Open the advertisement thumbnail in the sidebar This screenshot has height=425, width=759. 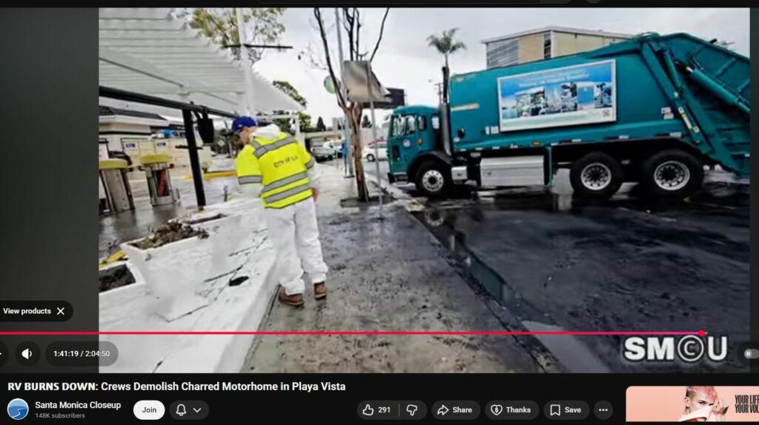(x=692, y=404)
